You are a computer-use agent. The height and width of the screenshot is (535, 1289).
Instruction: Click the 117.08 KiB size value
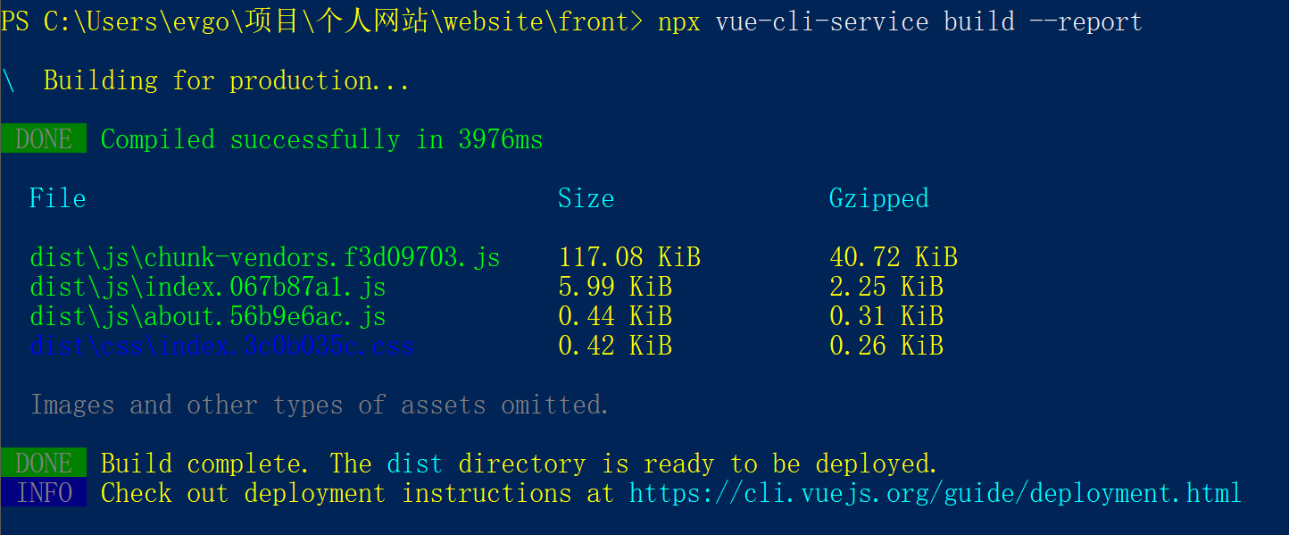pos(629,258)
